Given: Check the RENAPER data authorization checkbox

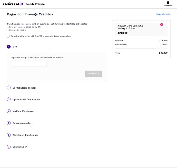Looking at the screenshot, I should tap(8, 36).
